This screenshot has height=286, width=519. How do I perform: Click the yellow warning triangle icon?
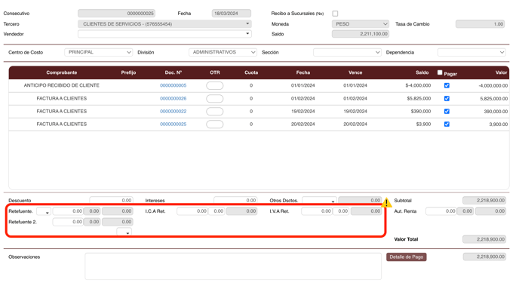[x=386, y=202]
